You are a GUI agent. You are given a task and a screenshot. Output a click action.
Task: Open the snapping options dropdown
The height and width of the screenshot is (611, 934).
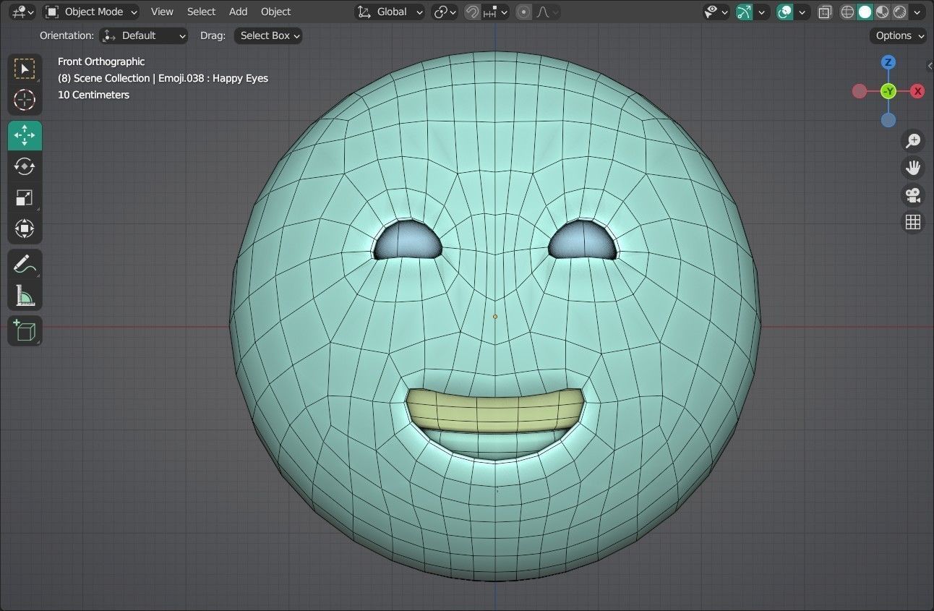pyautogui.click(x=496, y=12)
